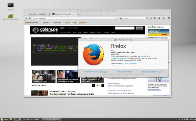Focus the golem.de search field
The height and width of the screenshot is (121, 196).
(125, 28)
